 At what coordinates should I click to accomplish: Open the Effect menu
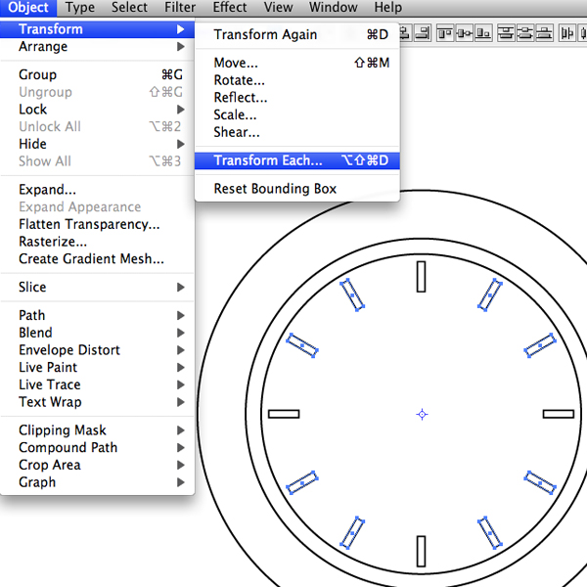[230, 8]
